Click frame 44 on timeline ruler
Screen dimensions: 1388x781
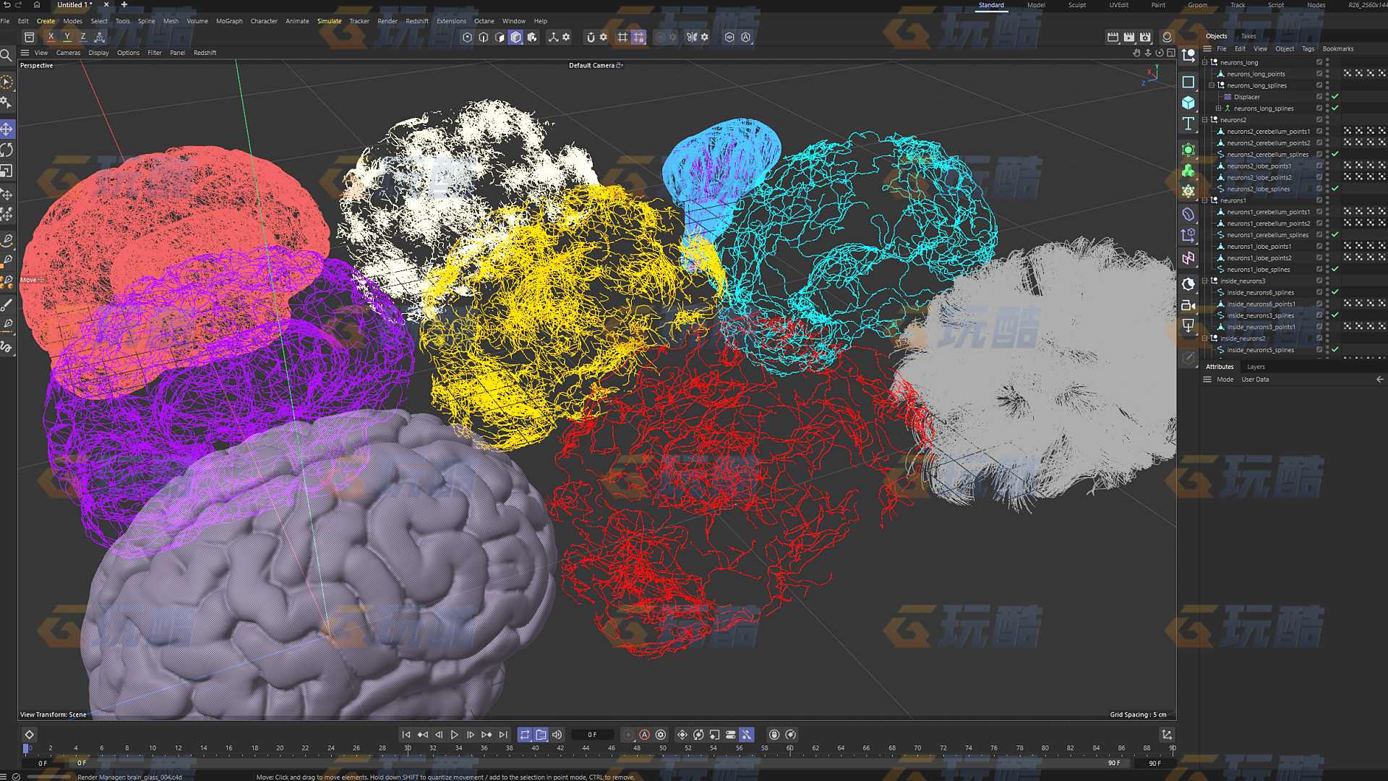click(x=586, y=748)
